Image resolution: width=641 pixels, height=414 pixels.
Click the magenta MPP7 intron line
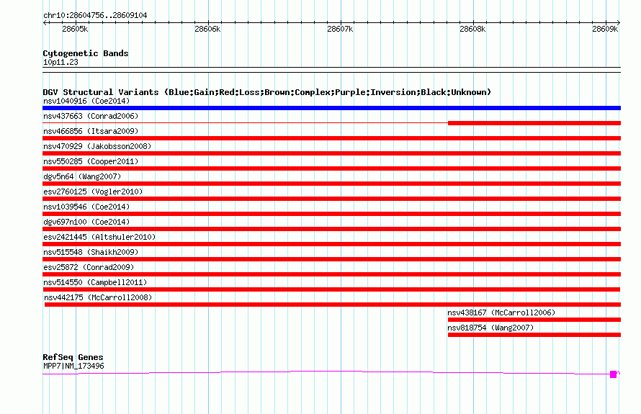[x=326, y=372]
